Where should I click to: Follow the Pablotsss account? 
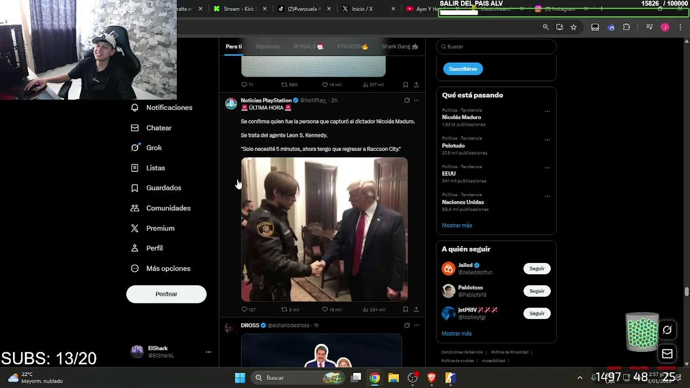pos(537,291)
